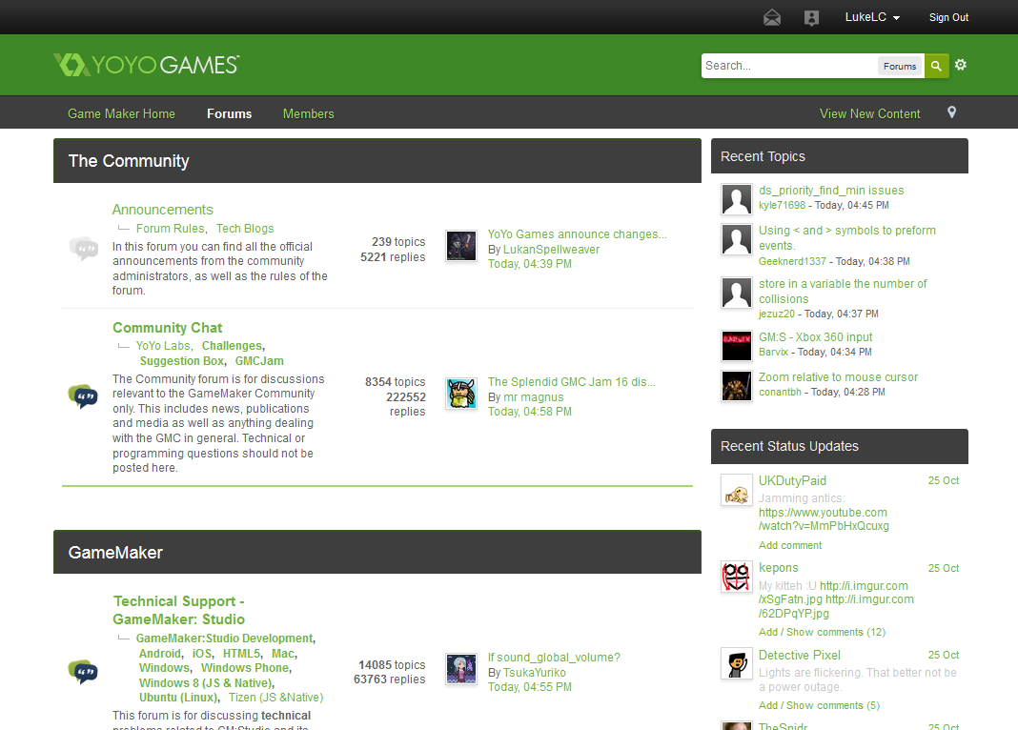This screenshot has width=1018, height=730.
Task: Click the notifications person icon in top bar
Action: point(811,16)
